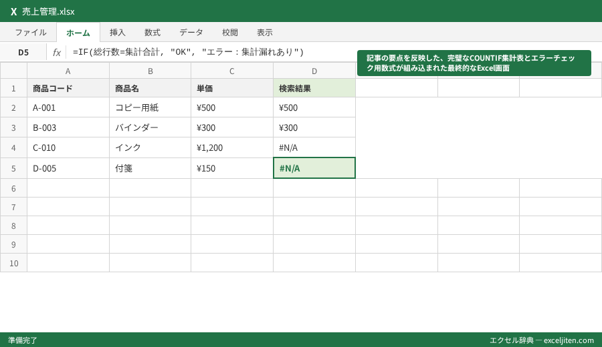The image size is (602, 347).
Task: Click the 準備完了 status bar text
Action: click(23, 340)
